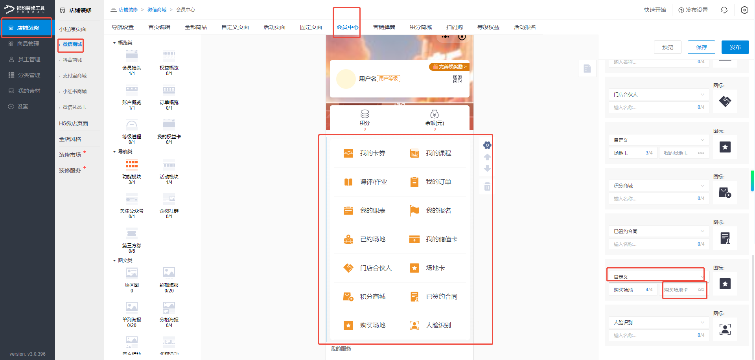Open customer support headset icon
The image size is (755, 360).
click(x=724, y=9)
